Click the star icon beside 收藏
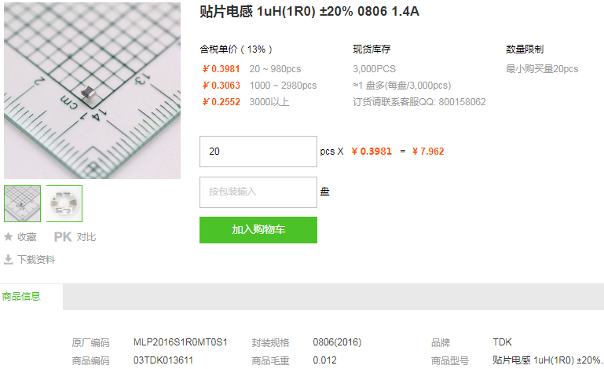This screenshot has width=604, height=369. coord(9,237)
